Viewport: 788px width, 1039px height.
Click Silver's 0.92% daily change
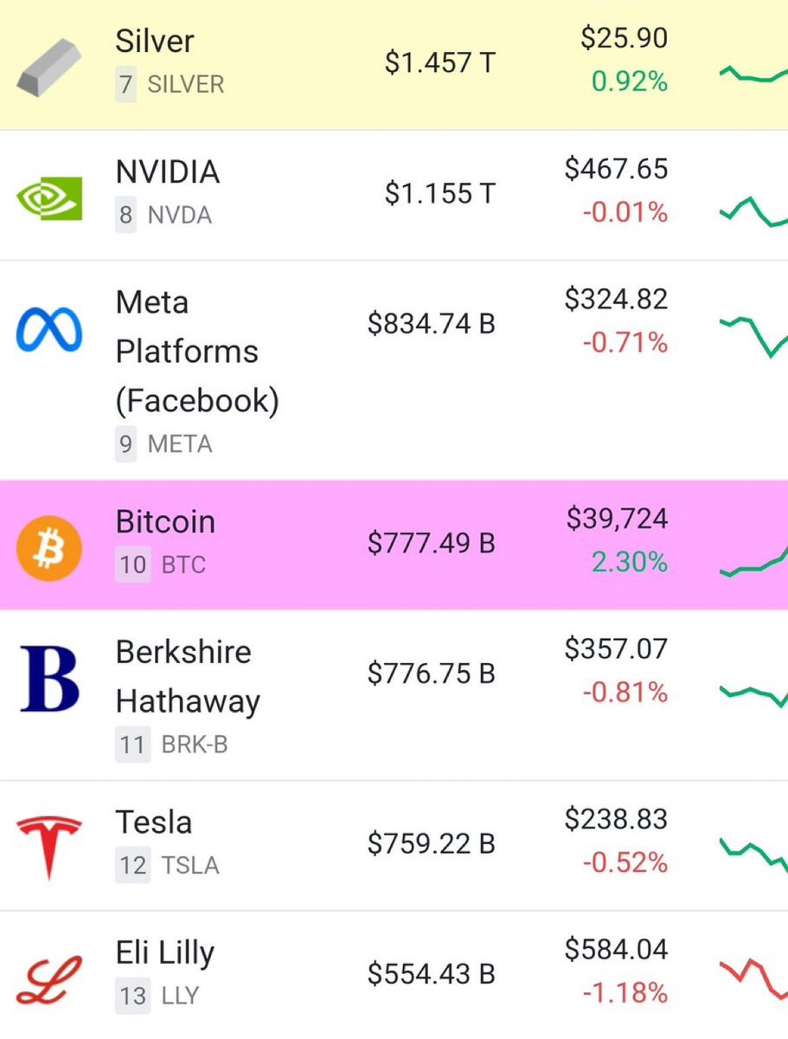point(630,82)
